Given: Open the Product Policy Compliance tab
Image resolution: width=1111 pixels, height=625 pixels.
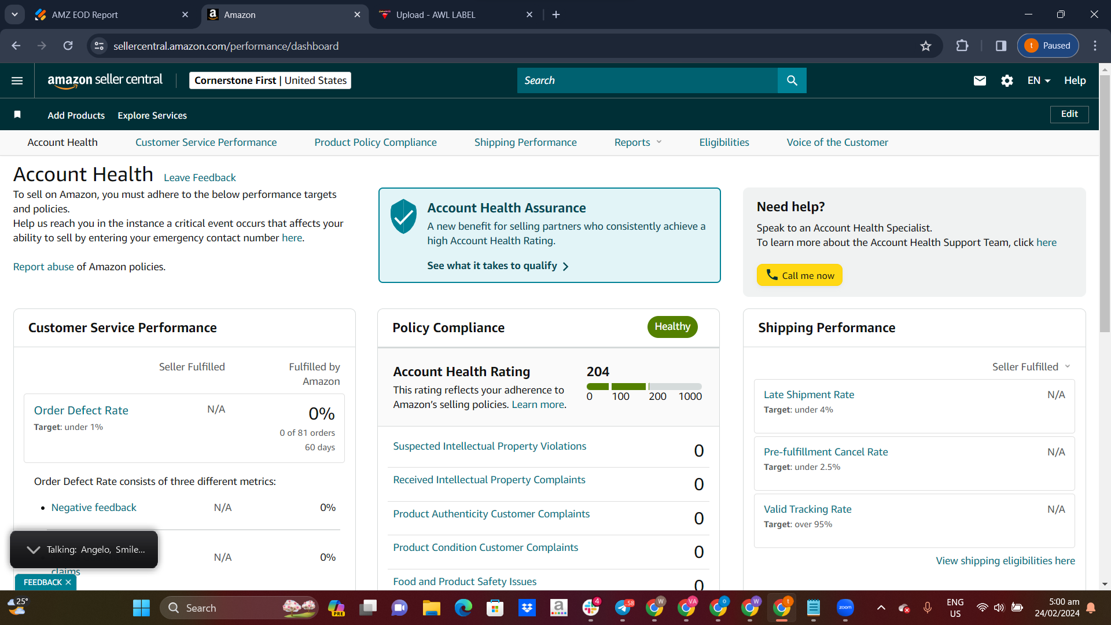Looking at the screenshot, I should tap(376, 142).
